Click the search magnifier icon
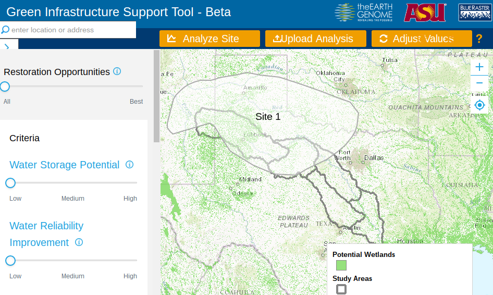Viewport: 493px width, 295px height. [6, 30]
